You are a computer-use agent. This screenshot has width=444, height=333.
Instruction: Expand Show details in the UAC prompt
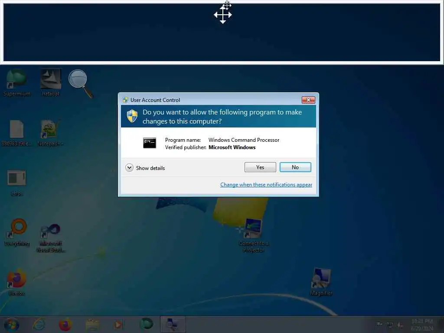[145, 168]
